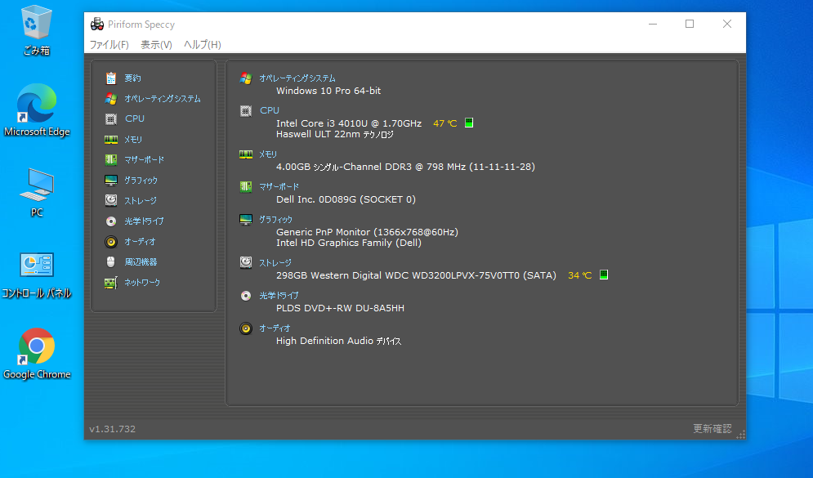The width and height of the screenshot is (813, 478).
Task: Click the CPU chip icon in sidebar
Action: 111,118
